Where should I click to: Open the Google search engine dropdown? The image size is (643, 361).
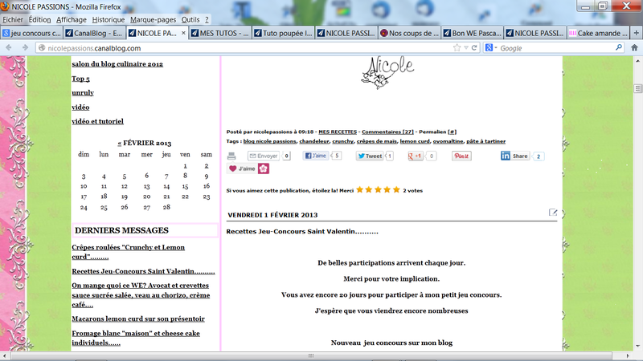point(491,48)
